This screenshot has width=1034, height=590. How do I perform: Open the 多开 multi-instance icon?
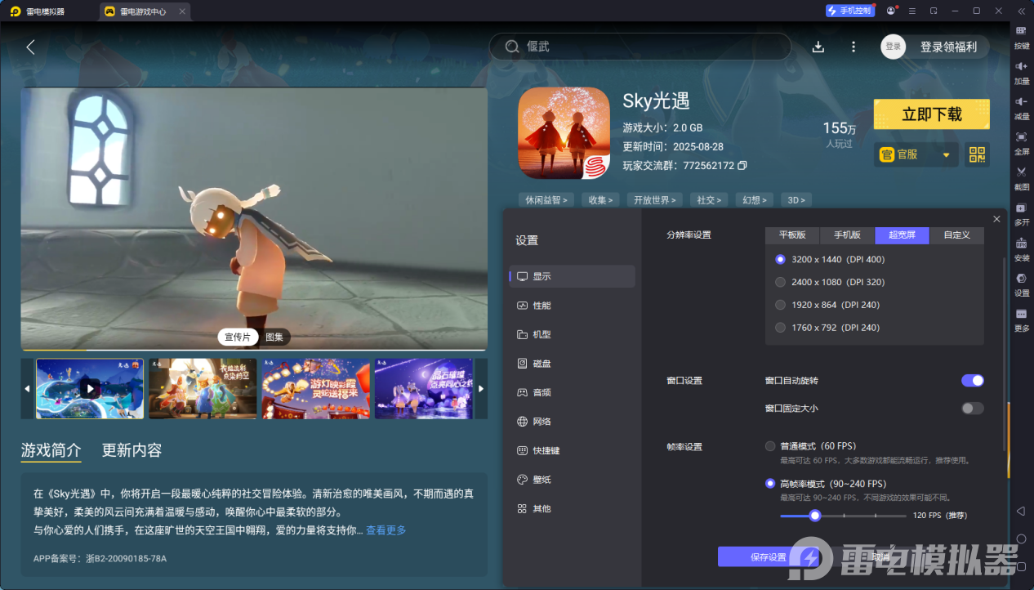tap(1021, 208)
